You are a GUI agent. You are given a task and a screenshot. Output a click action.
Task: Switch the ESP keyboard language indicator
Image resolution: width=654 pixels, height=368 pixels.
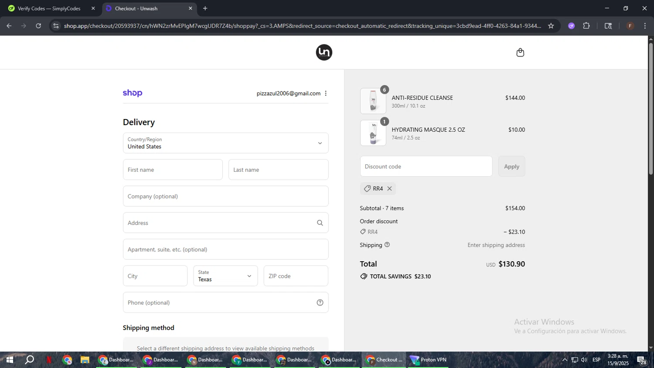(x=596, y=360)
